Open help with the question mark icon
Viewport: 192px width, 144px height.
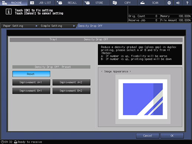coord(187,3)
